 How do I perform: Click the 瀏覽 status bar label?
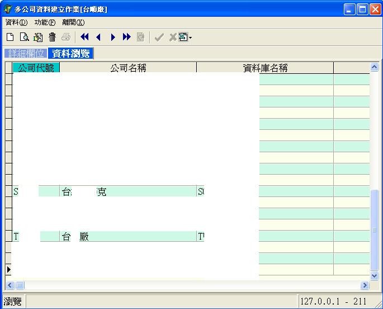tap(13, 301)
